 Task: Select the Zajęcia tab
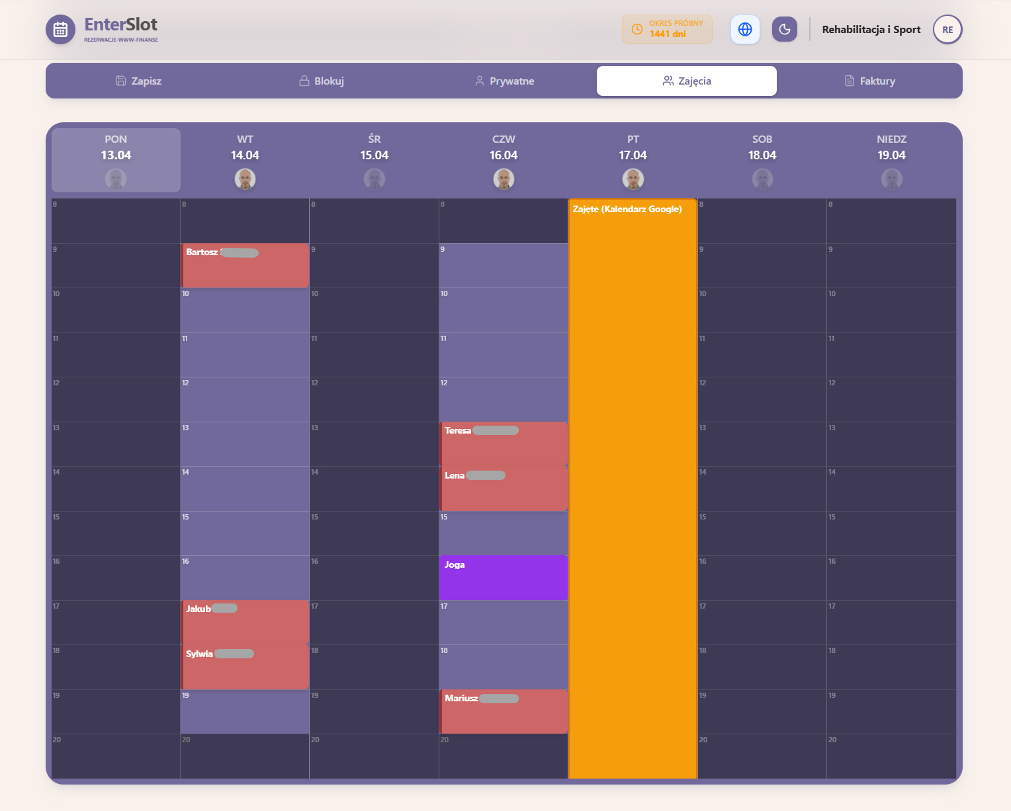point(687,81)
